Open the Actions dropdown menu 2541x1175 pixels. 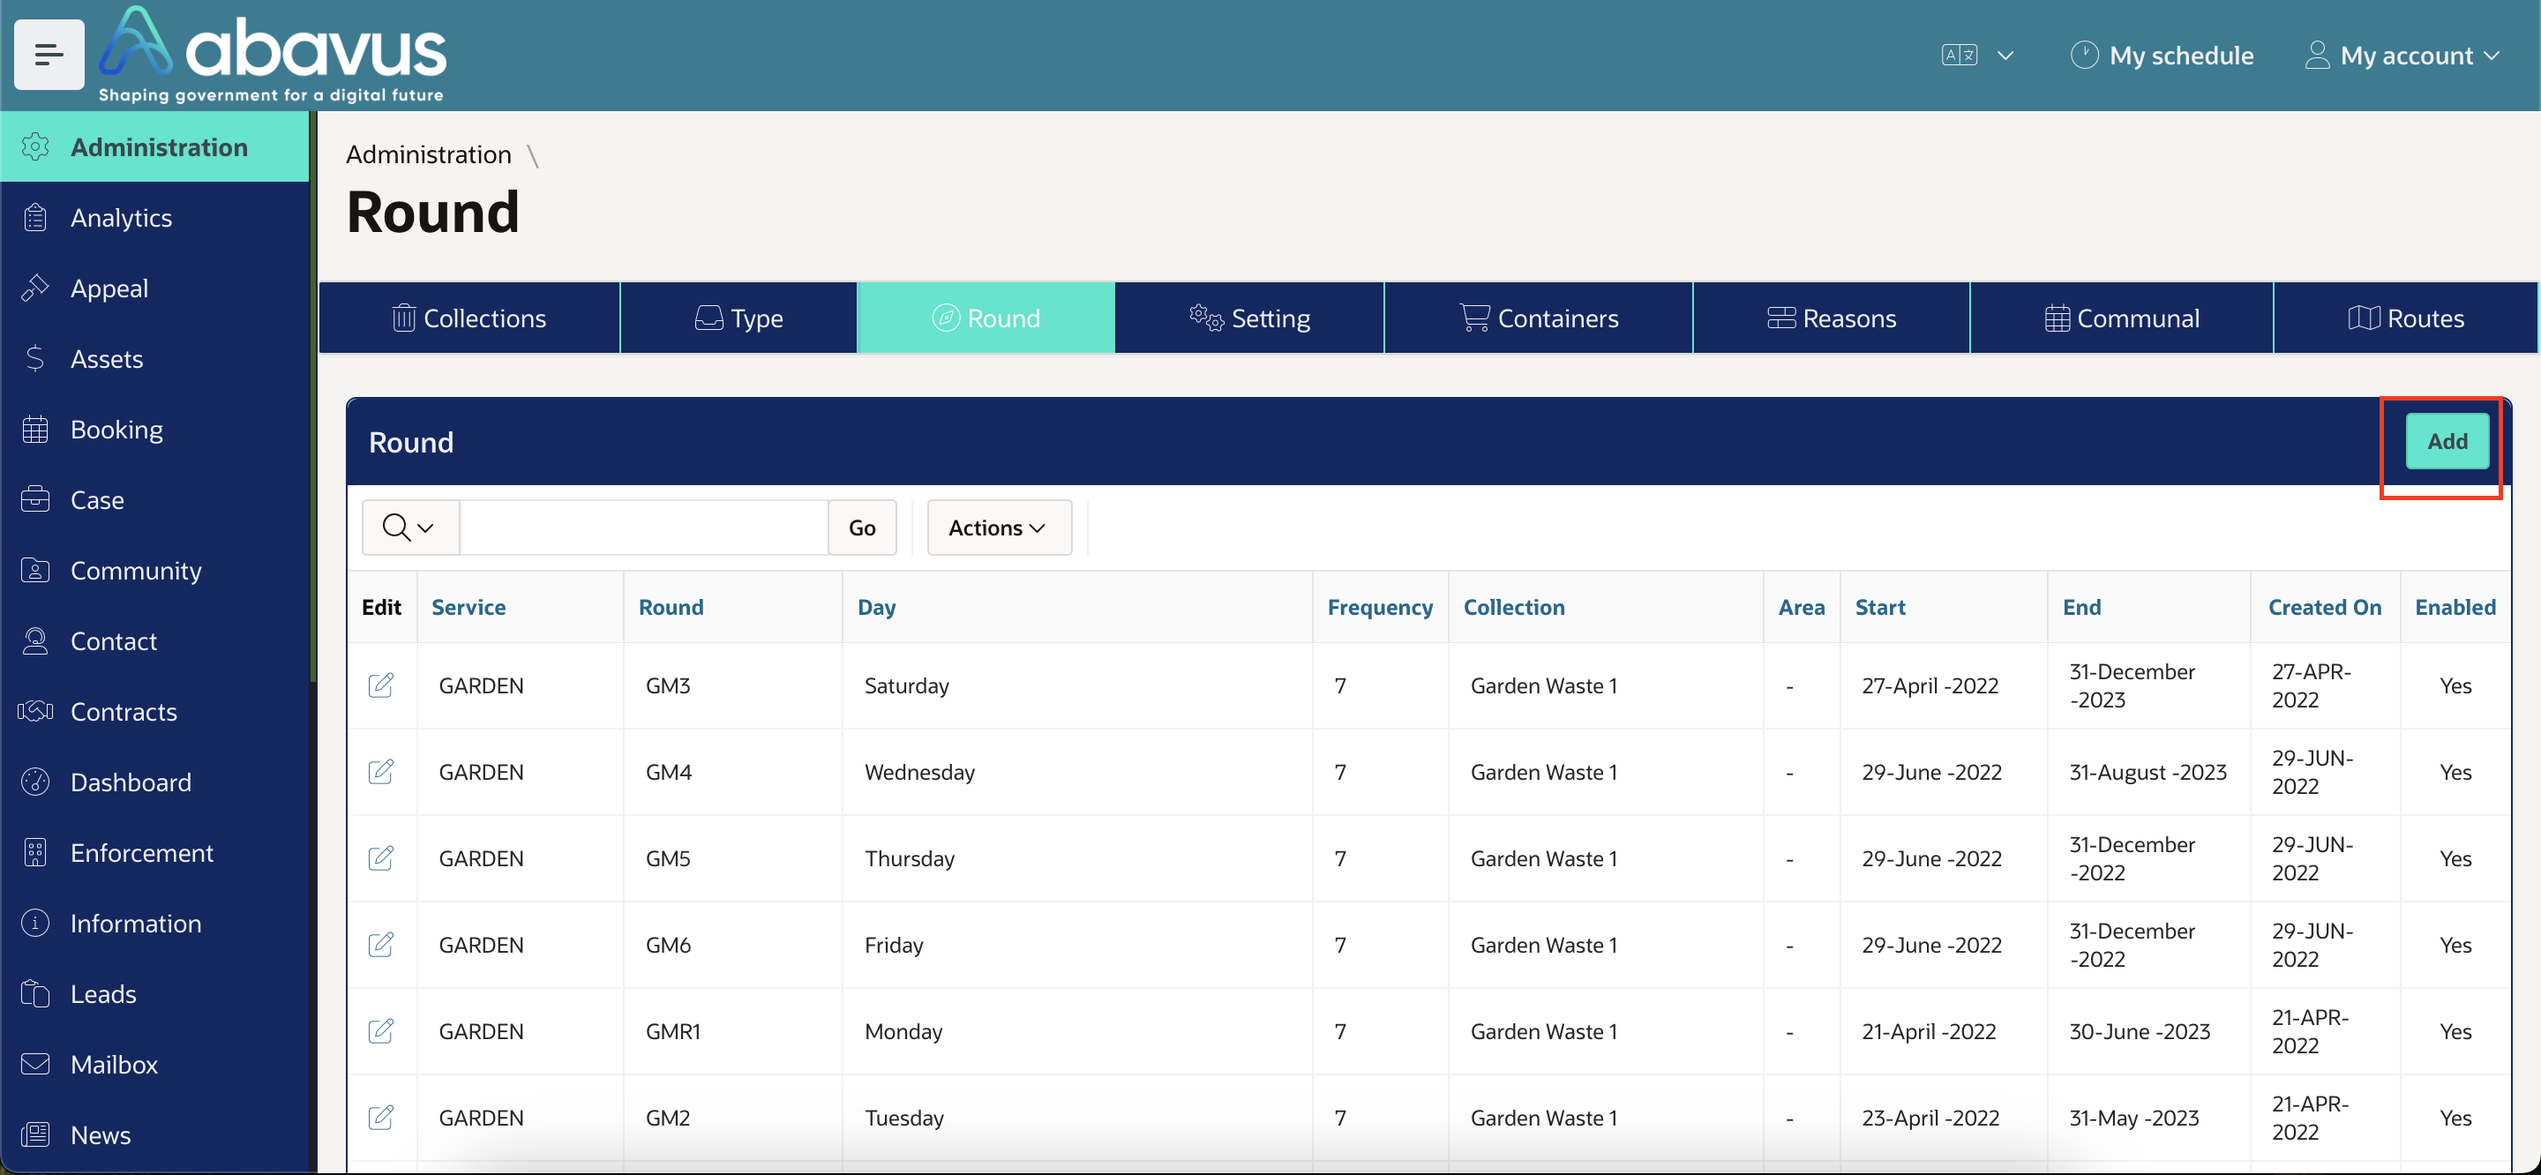coord(998,528)
